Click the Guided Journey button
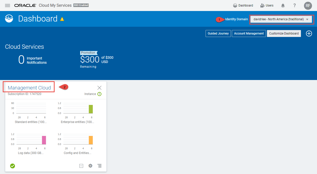Image resolution: width=317 pixels, height=174 pixels. [218, 33]
